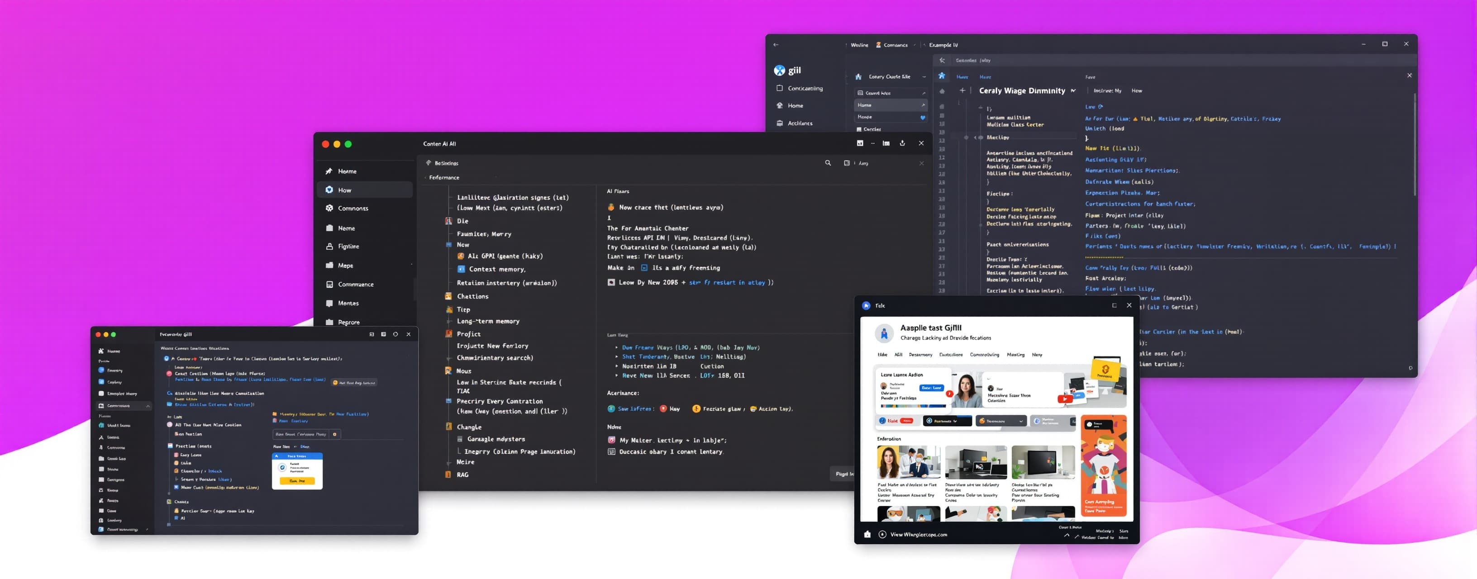Collapse the Conary Cluote Elle section
Screen dimensions: 1477x579
[924, 77]
